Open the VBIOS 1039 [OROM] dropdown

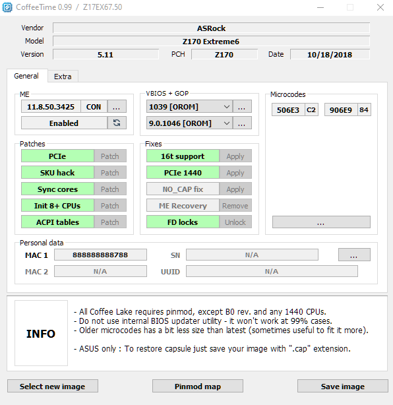point(189,106)
